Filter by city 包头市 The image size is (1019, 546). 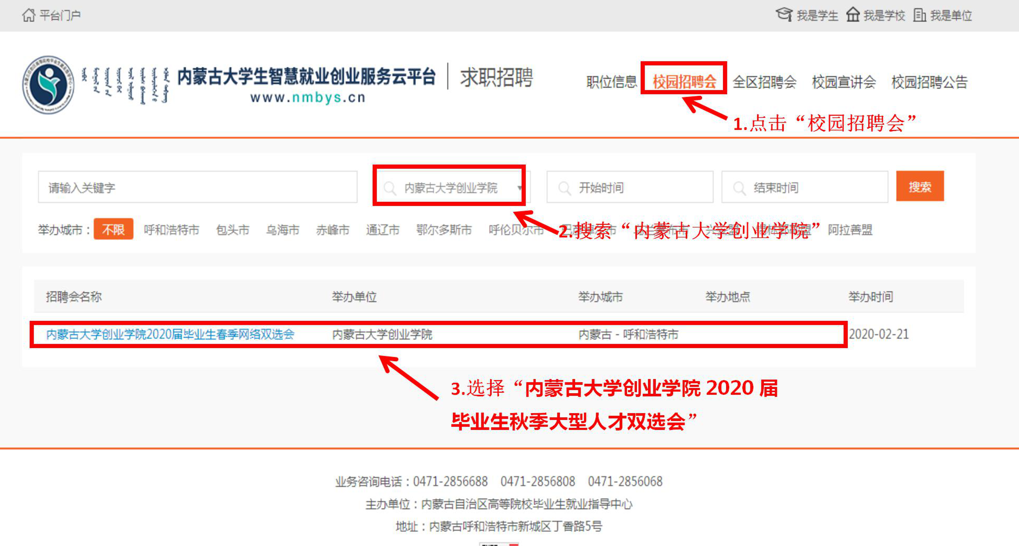point(232,230)
